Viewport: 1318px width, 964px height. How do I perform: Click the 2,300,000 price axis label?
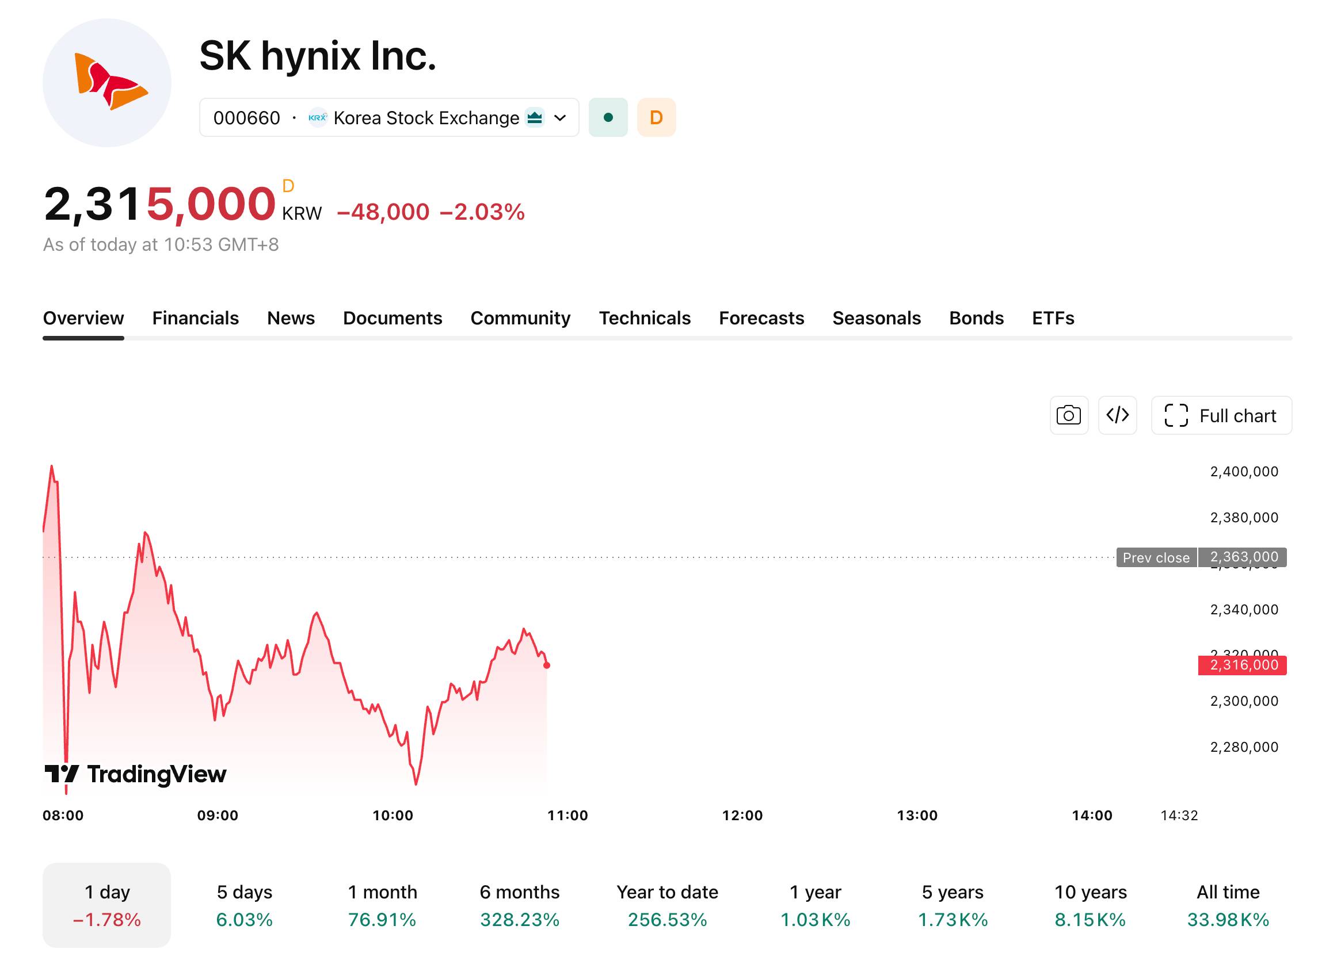(1244, 701)
